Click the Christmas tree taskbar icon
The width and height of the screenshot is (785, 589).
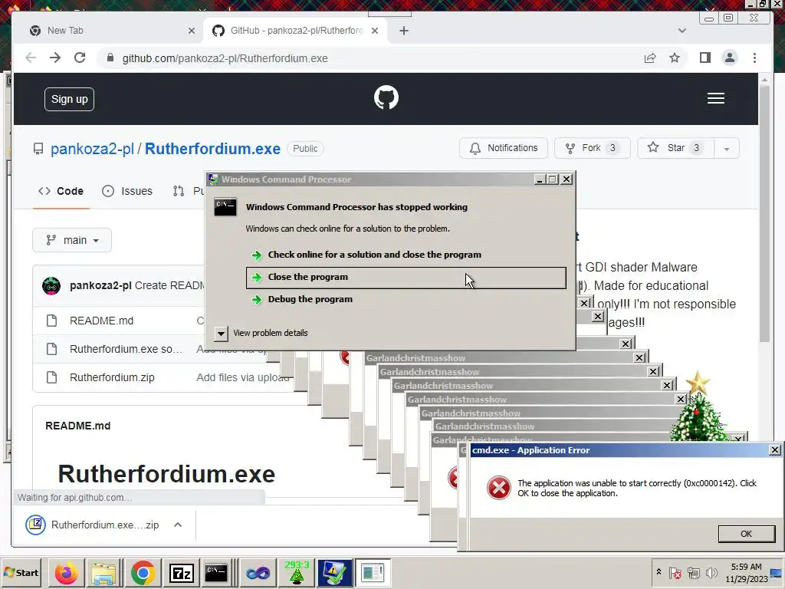297,572
